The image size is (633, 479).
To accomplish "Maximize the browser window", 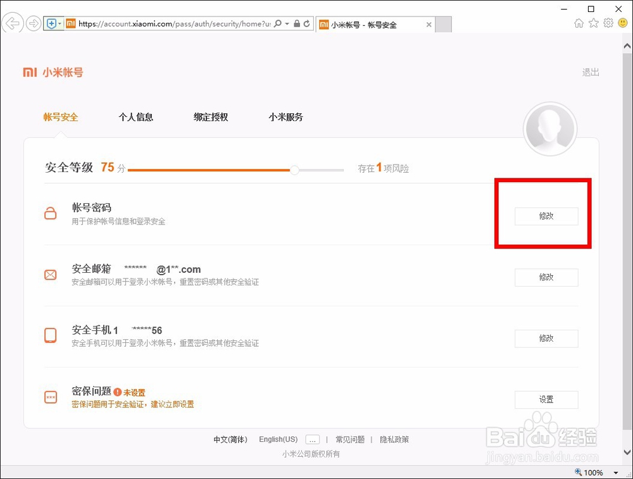I will click(591, 9).
